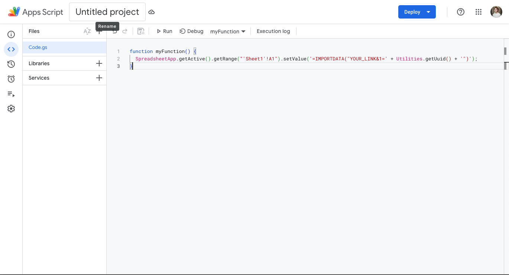The width and height of the screenshot is (509, 275).
Task: Click 'Utilities' in code line 2
Action: (409, 59)
